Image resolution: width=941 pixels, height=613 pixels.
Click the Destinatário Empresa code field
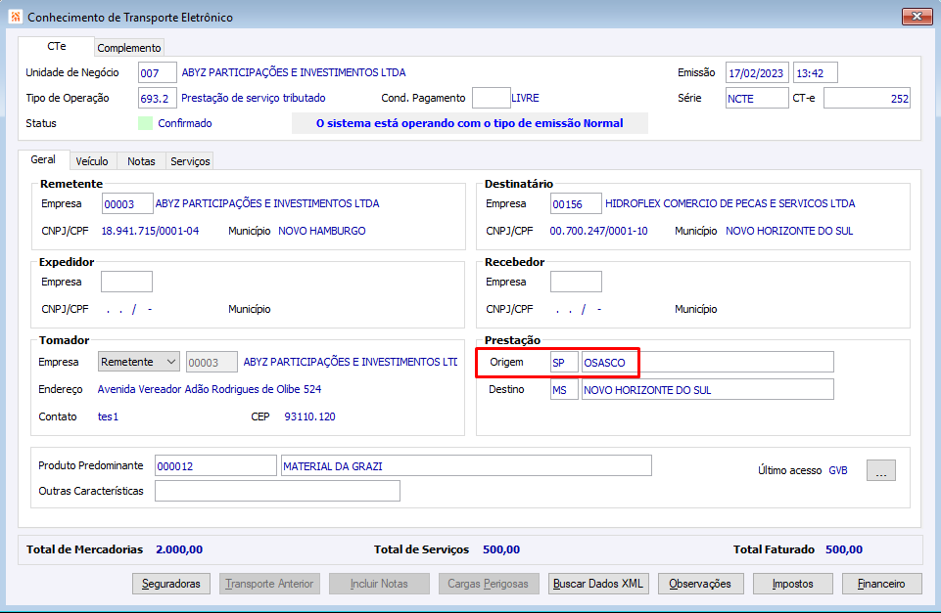pos(576,203)
